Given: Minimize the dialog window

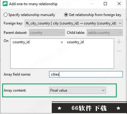Looking at the screenshot, I should point(92,4).
